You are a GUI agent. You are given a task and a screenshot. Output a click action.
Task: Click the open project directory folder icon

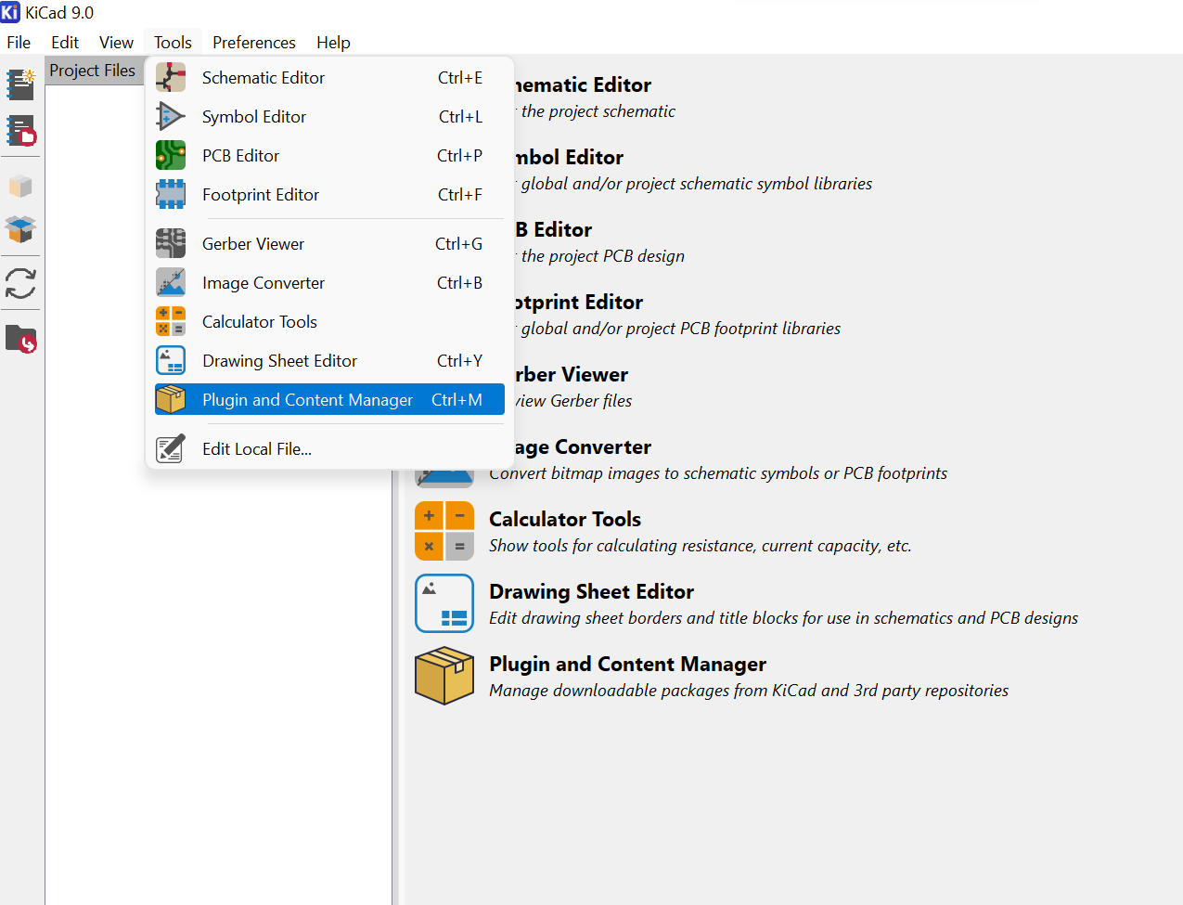(20, 339)
